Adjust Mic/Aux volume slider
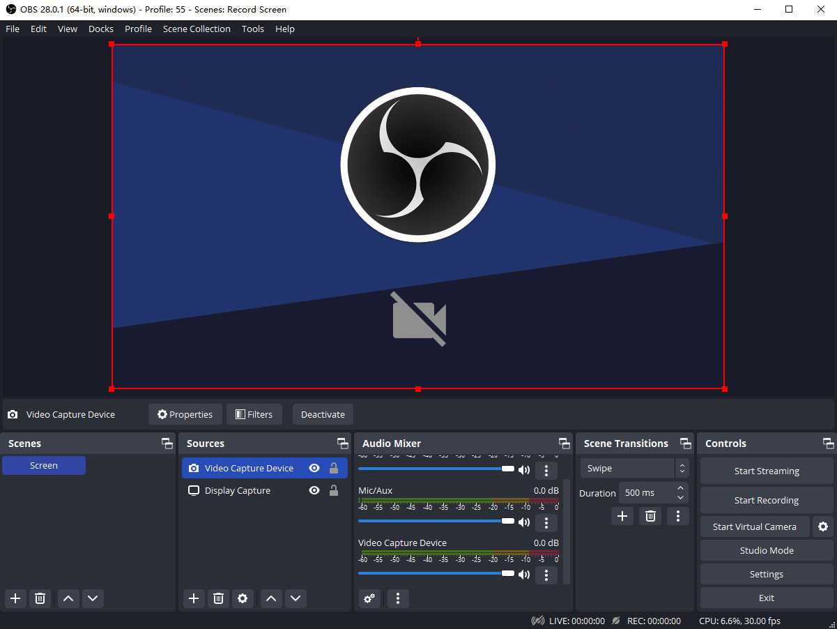837x629 pixels. click(x=436, y=521)
